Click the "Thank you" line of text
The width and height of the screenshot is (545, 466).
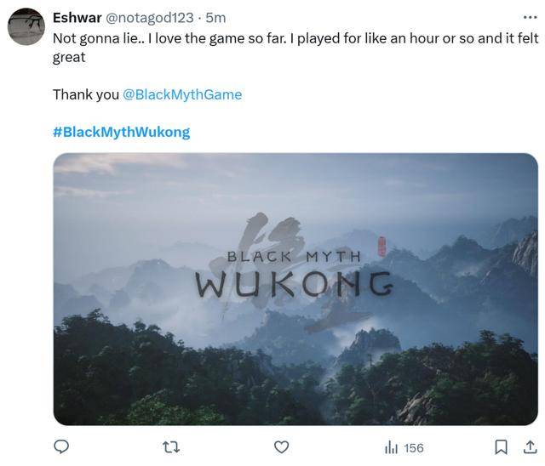pyautogui.click(x=85, y=94)
